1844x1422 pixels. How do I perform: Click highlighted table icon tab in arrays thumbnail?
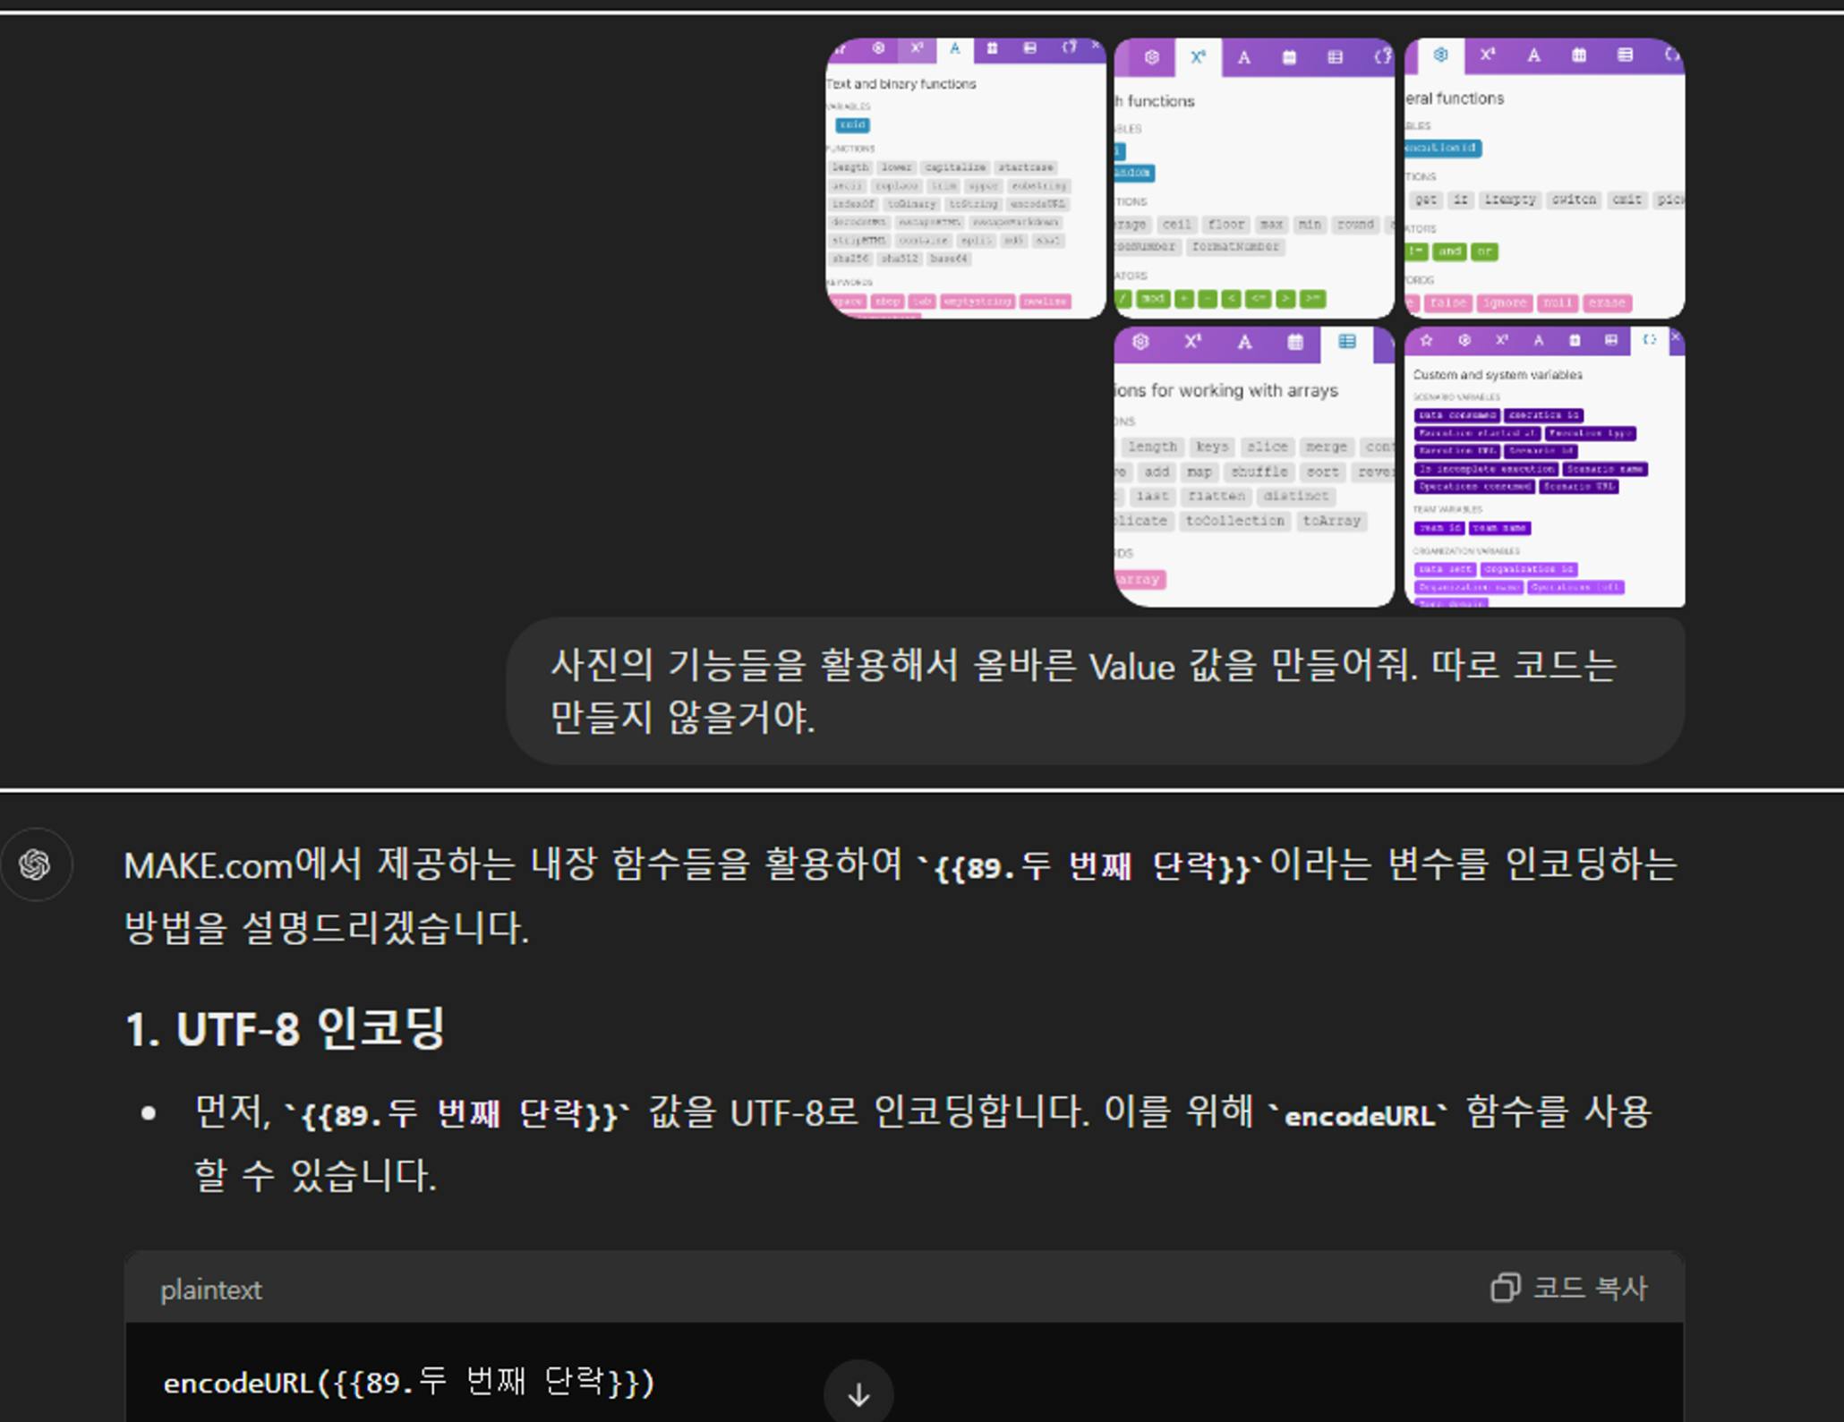coord(1346,342)
